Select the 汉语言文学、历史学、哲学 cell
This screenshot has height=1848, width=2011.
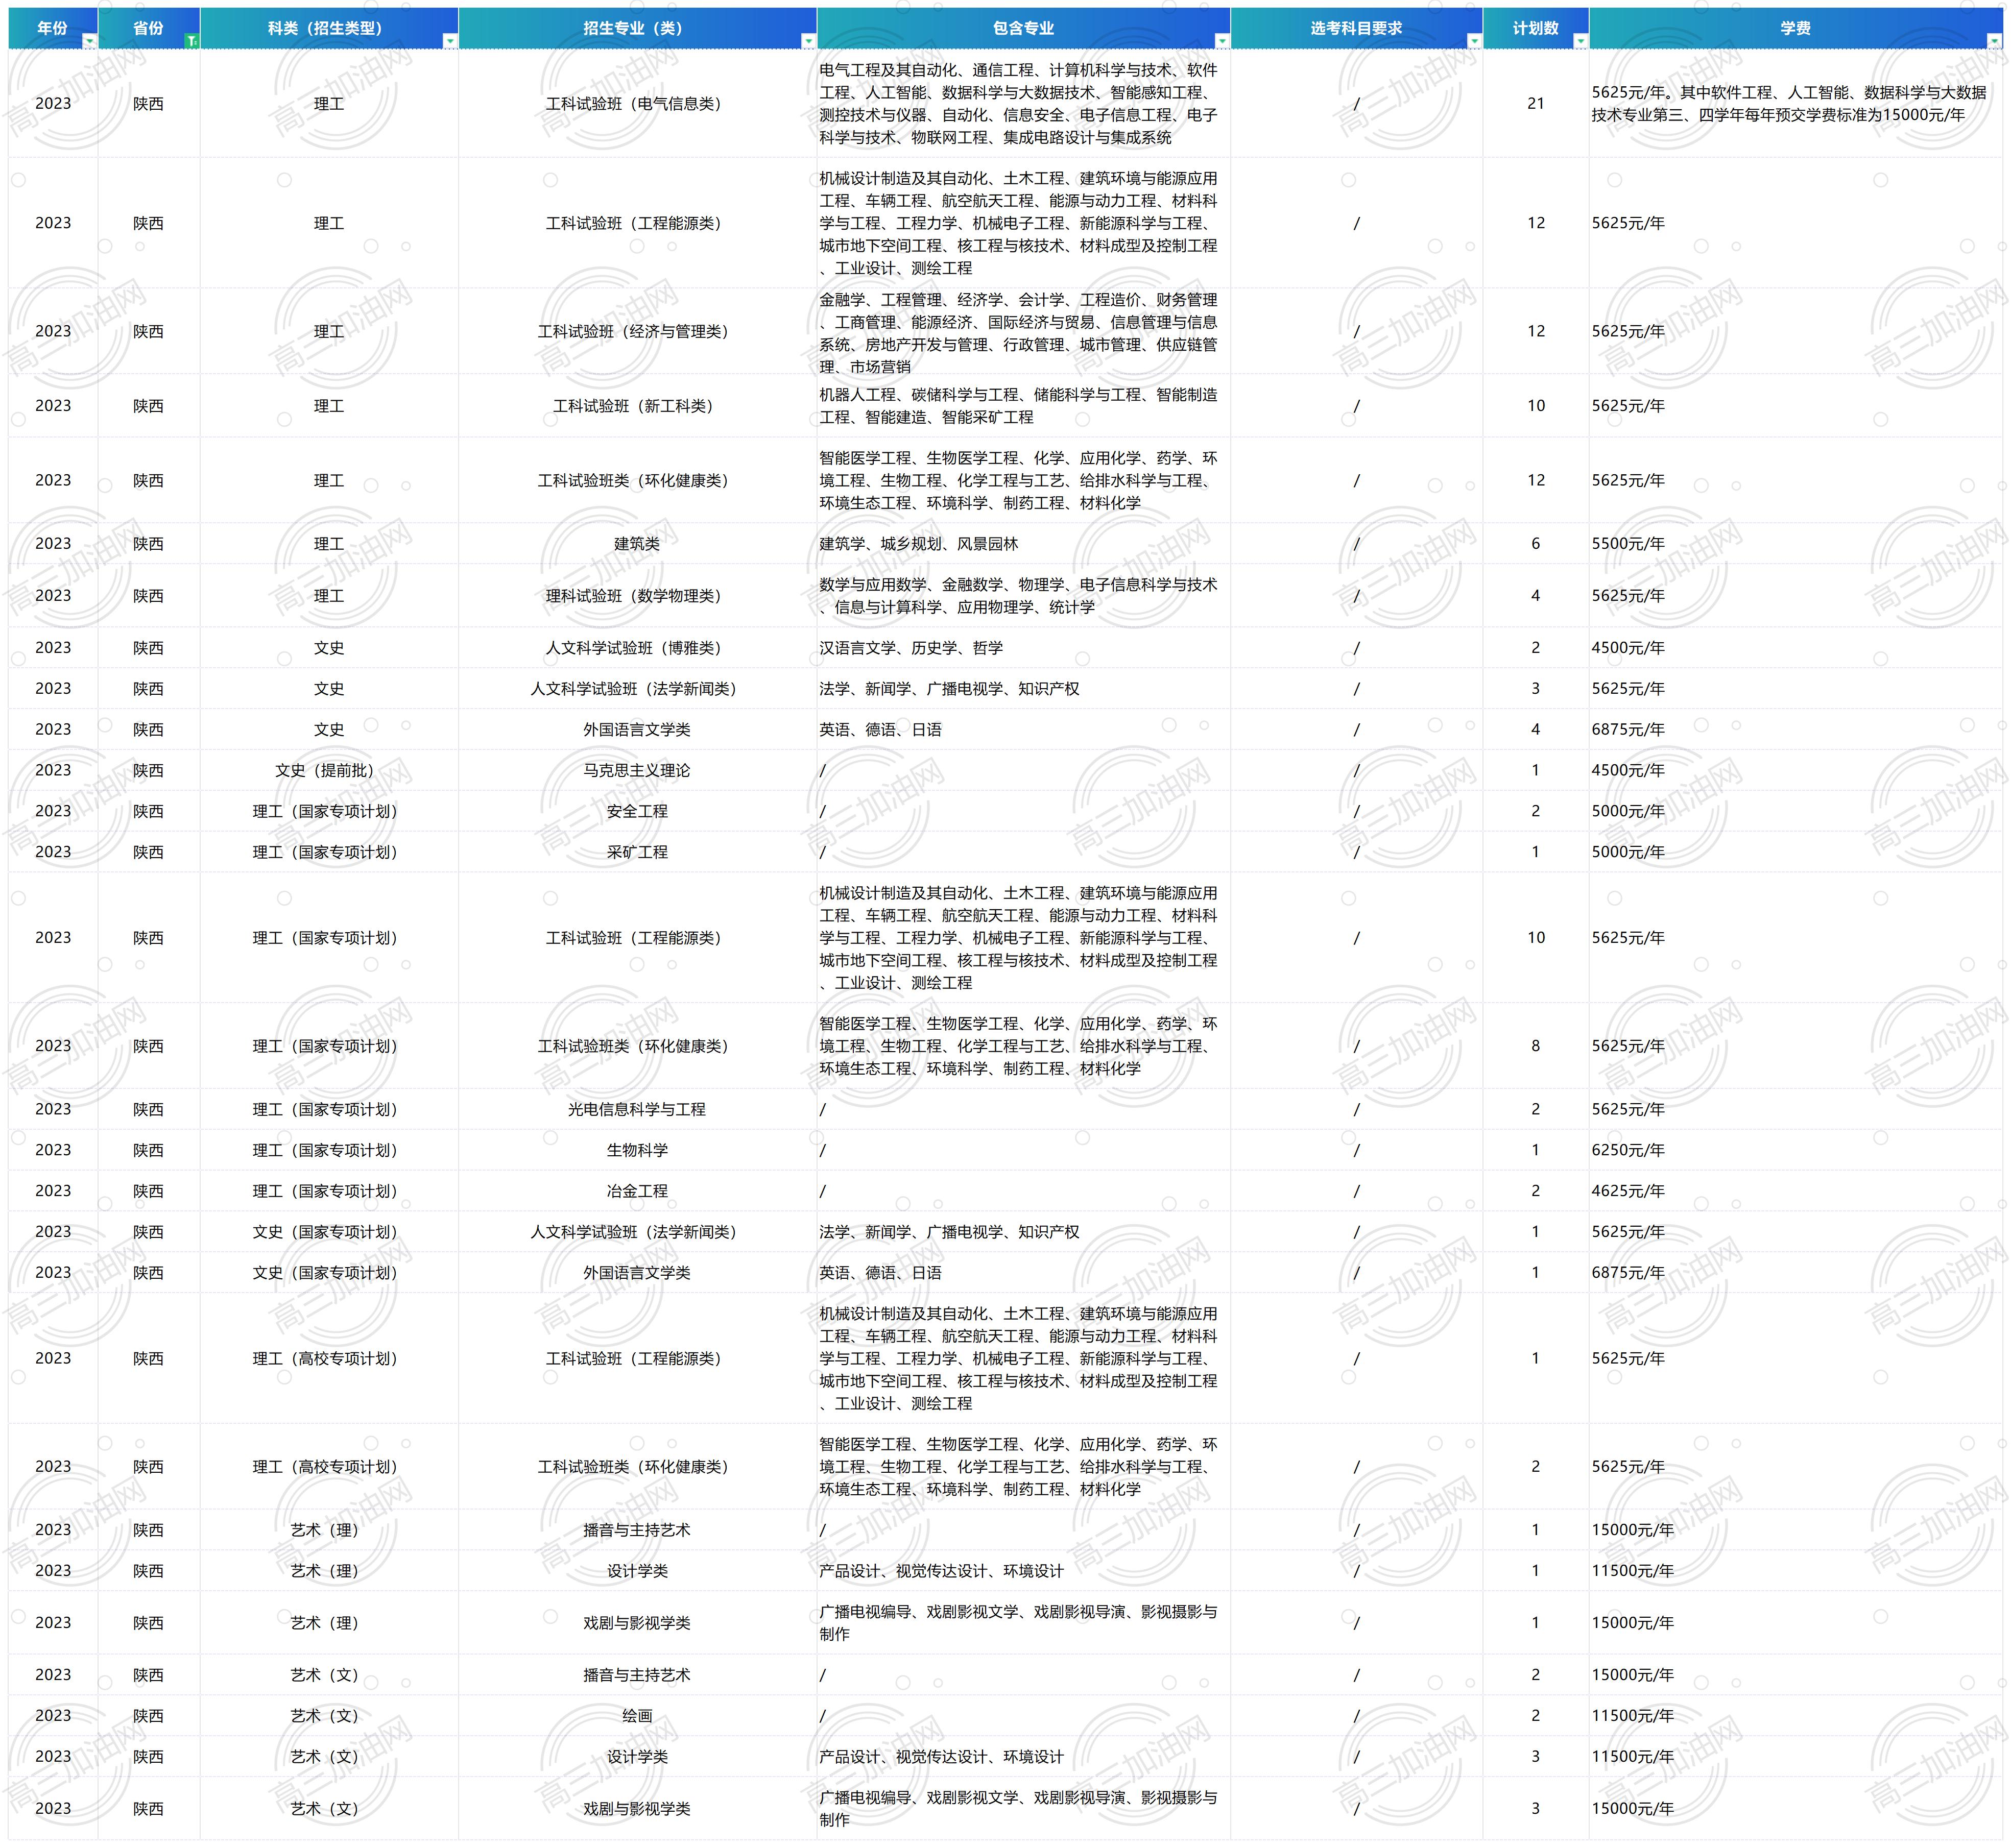(1023, 648)
